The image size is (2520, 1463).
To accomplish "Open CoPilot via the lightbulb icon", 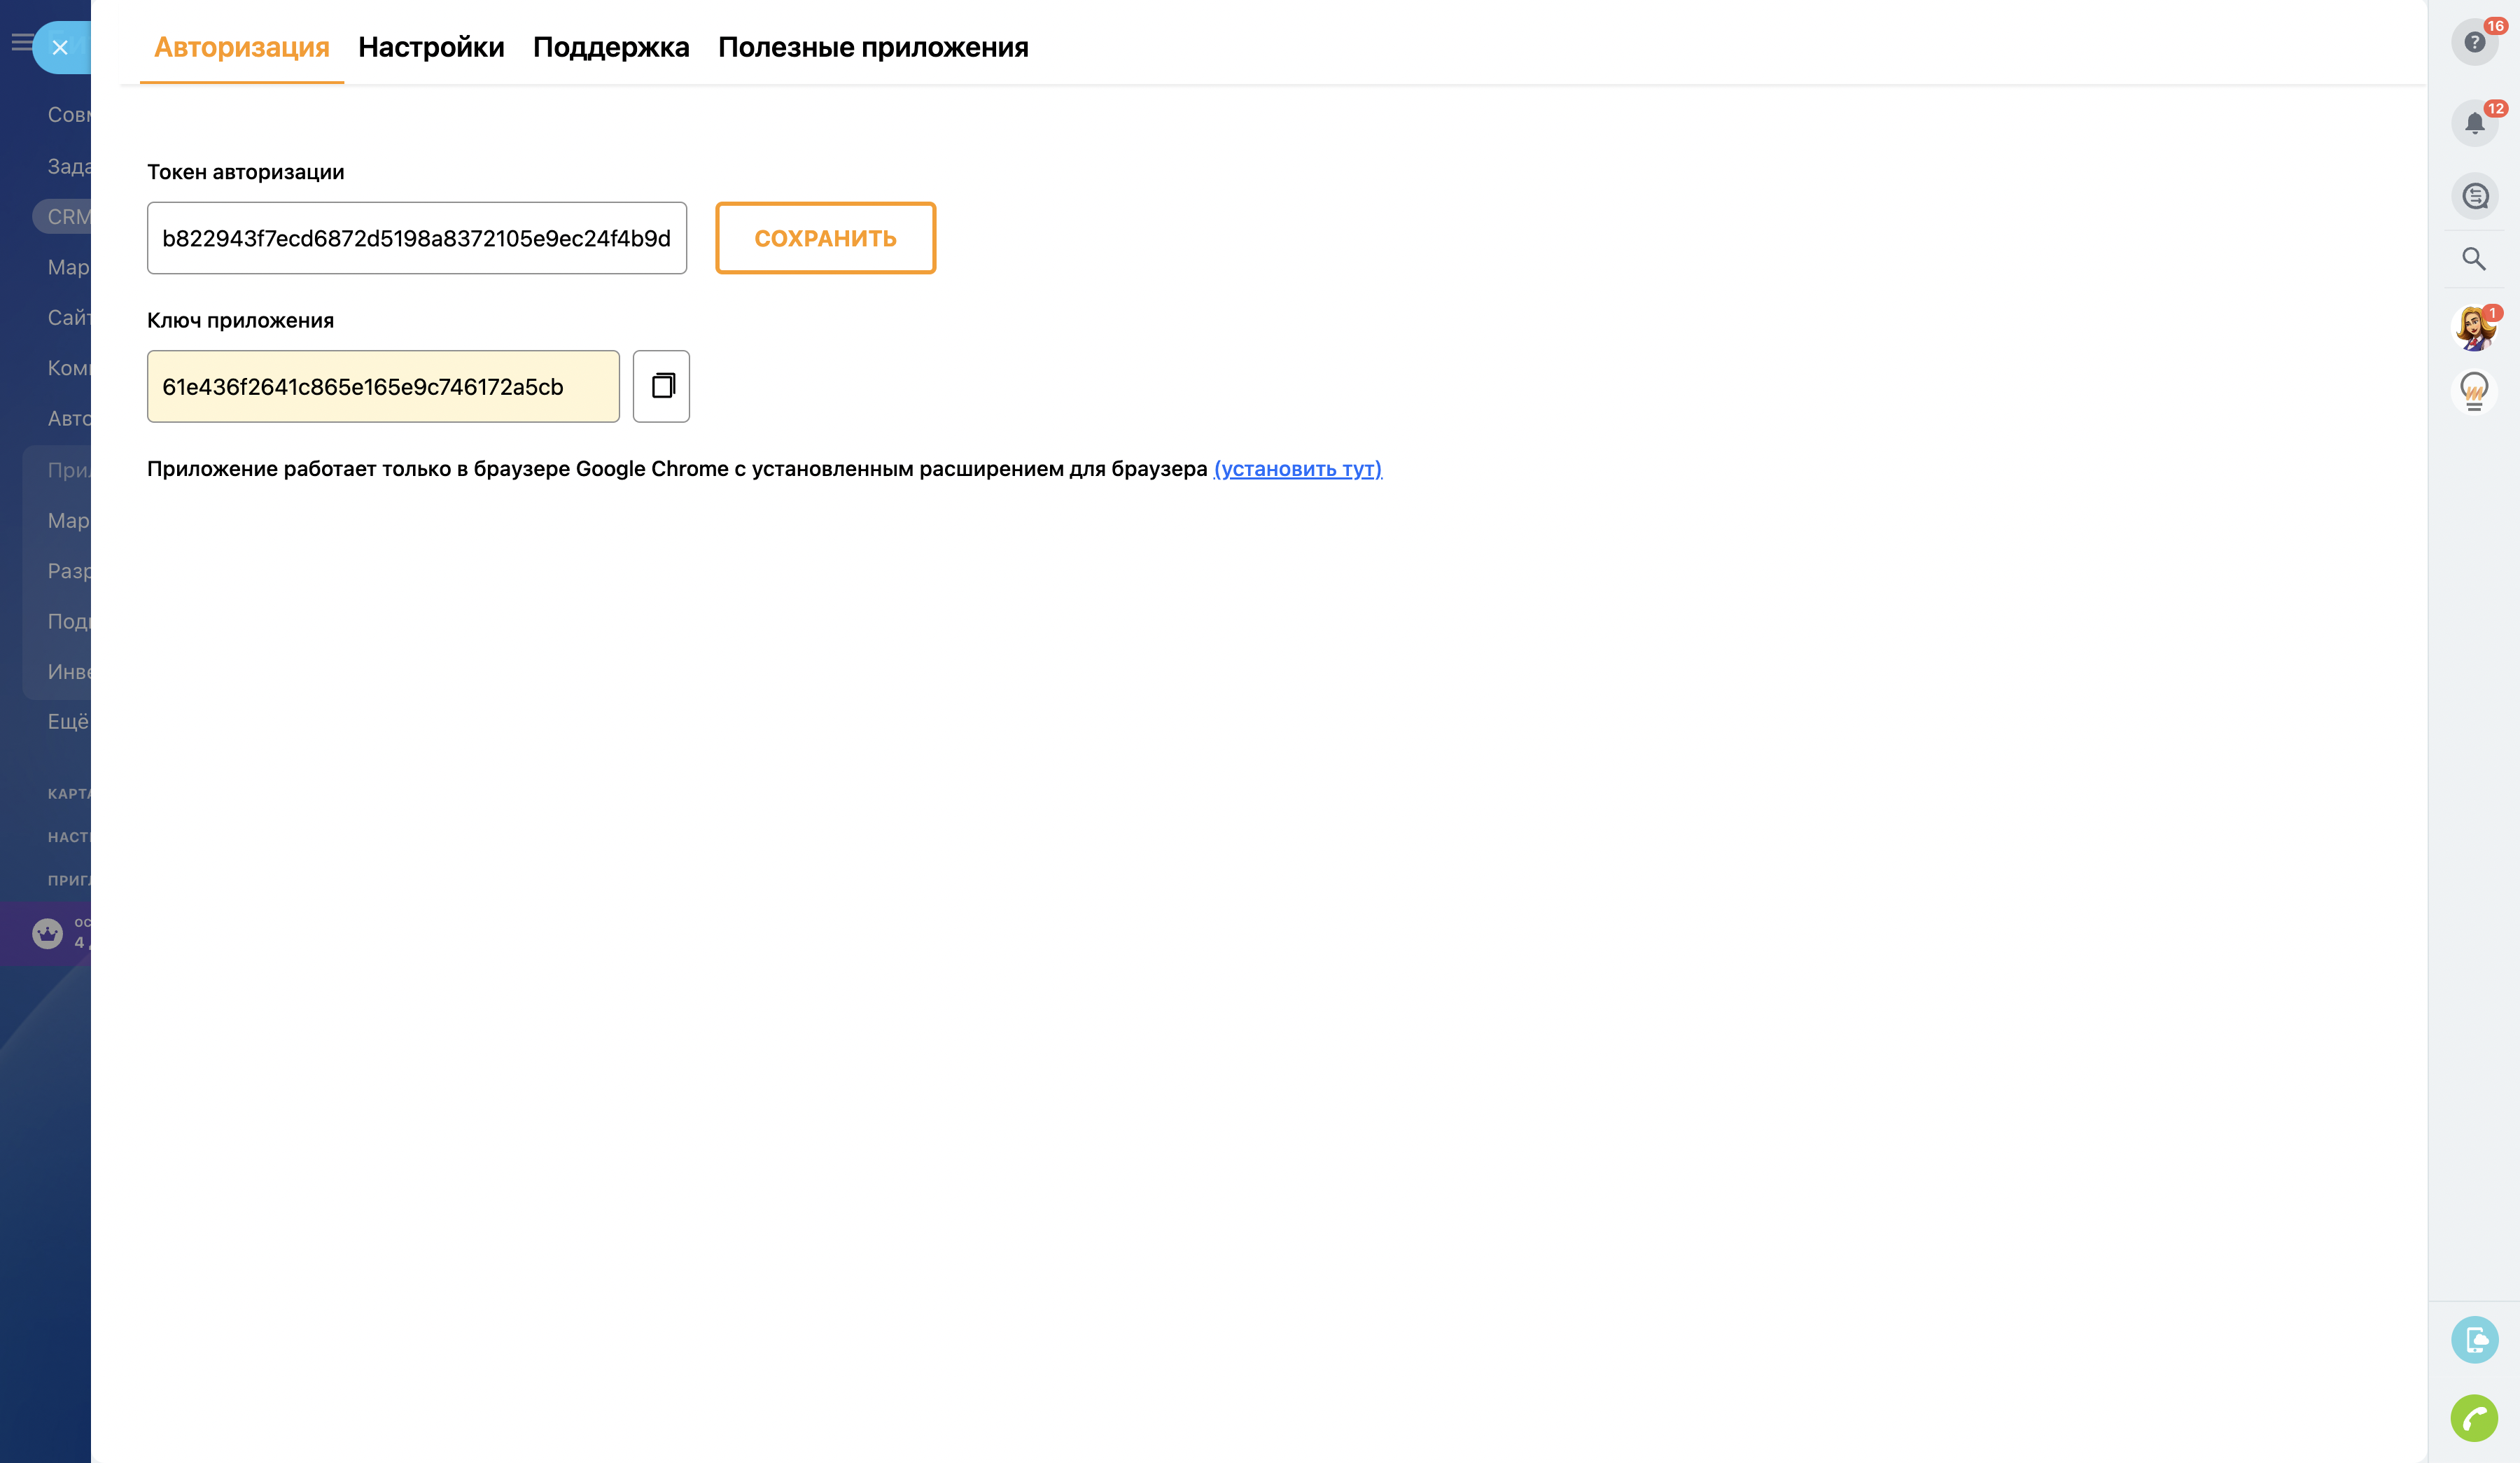I will tap(2474, 392).
